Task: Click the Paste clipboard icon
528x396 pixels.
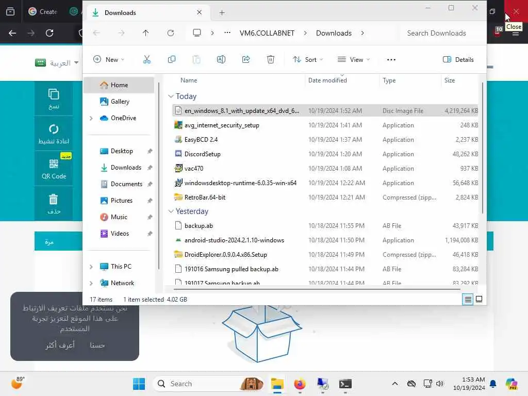Action: 196,60
